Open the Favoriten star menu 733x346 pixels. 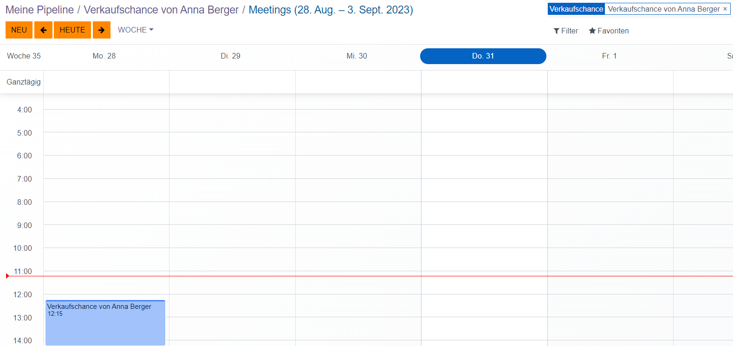(609, 31)
